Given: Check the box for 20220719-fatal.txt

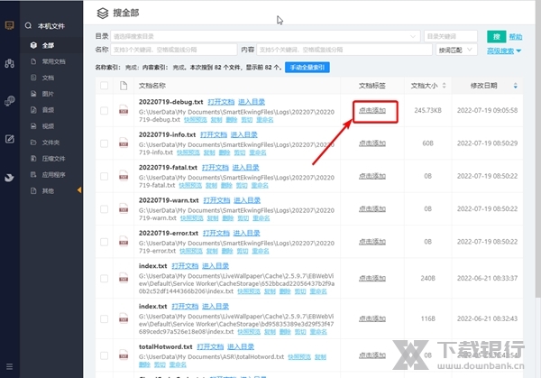Looking at the screenshot, I should click(x=104, y=176).
